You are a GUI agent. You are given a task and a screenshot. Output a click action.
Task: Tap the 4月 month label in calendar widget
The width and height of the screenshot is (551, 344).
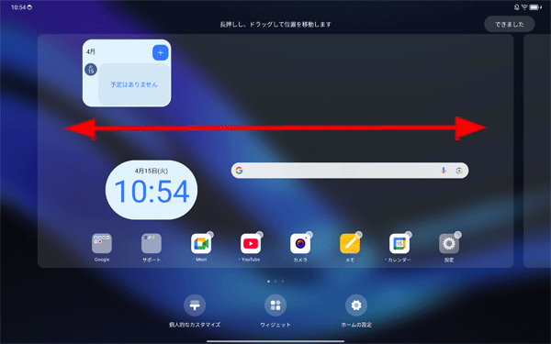pyautogui.click(x=91, y=51)
